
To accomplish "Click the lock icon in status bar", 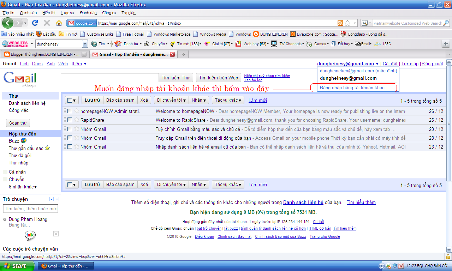I will (x=448, y=257).
